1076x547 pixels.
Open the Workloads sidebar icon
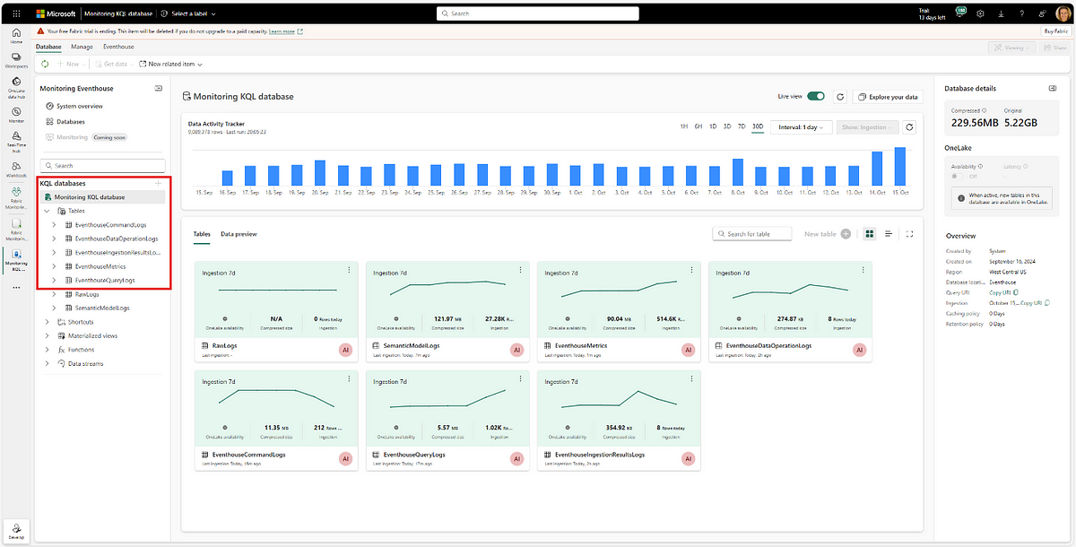16,168
